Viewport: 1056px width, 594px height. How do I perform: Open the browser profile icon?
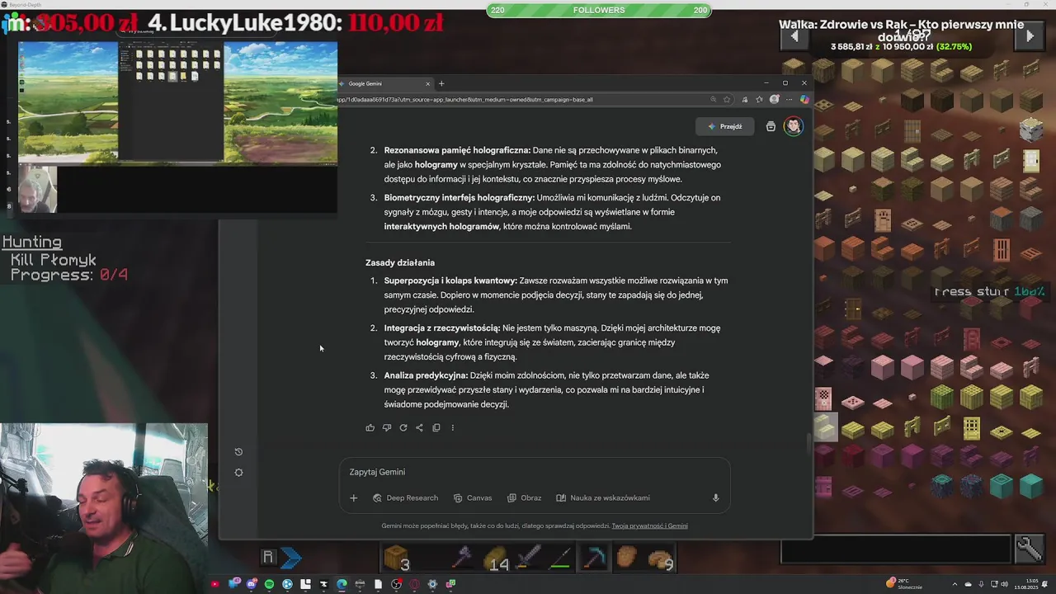pos(774,100)
